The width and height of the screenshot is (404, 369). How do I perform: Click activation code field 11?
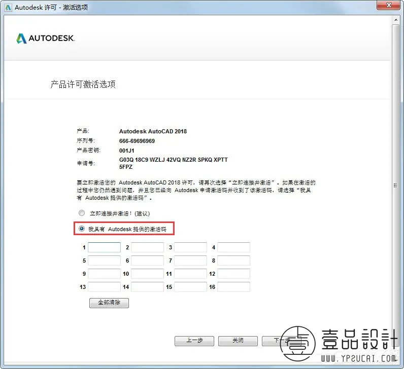click(190, 274)
